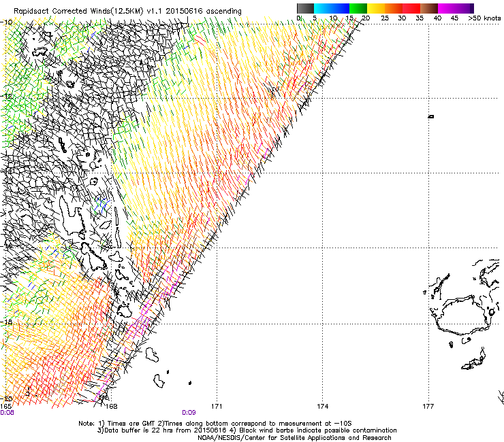Click the large round island outline east of 177
Viewport: 504px width, 442px height.
(463, 316)
